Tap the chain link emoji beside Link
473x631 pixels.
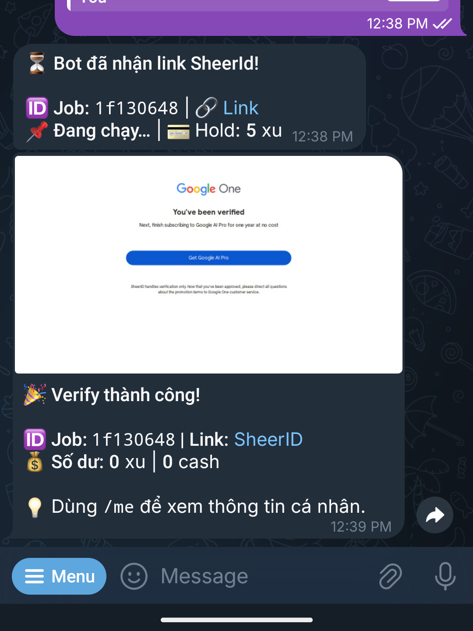coord(206,108)
